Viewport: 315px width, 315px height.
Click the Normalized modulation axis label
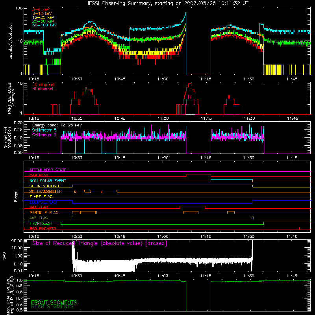pos(7,137)
